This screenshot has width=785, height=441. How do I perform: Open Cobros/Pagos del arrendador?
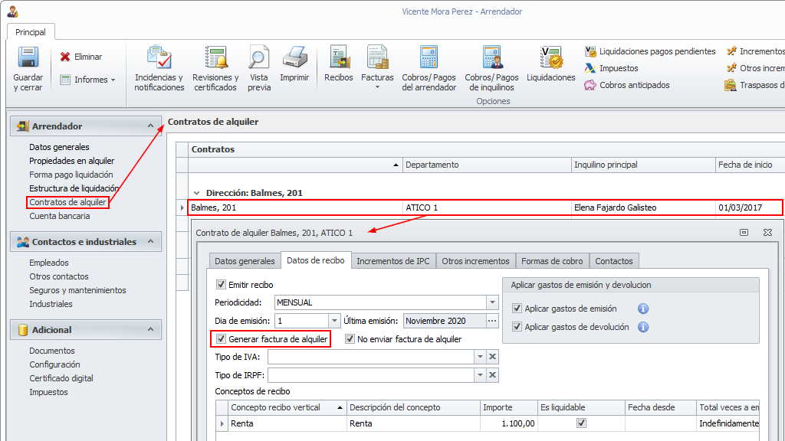[429, 69]
